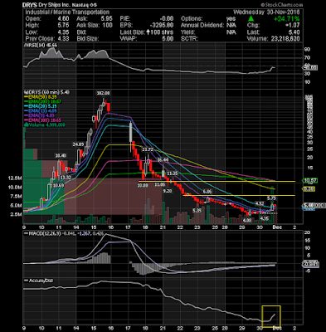Click the 7.5M volume axis label
326x332 pixels.
pyautogui.click(x=17, y=196)
